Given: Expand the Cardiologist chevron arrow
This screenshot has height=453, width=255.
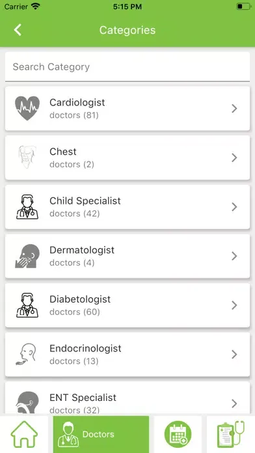Looking at the screenshot, I should click(234, 109).
